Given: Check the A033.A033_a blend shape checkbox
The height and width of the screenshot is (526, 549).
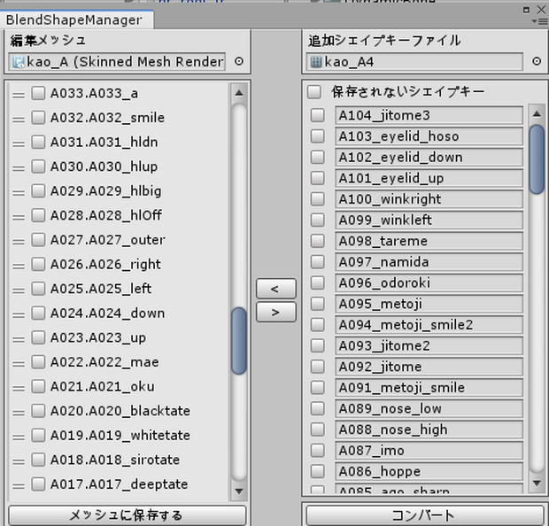Looking at the screenshot, I should [x=38, y=93].
